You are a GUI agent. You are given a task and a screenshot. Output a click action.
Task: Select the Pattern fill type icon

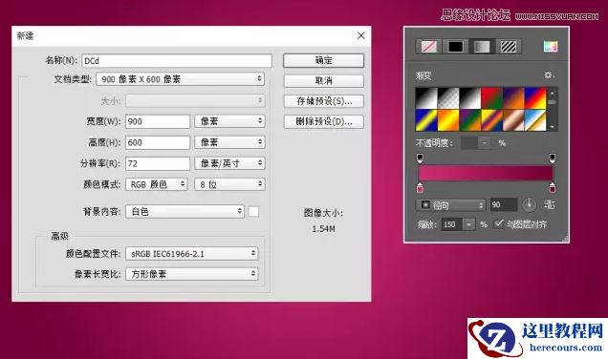point(509,47)
